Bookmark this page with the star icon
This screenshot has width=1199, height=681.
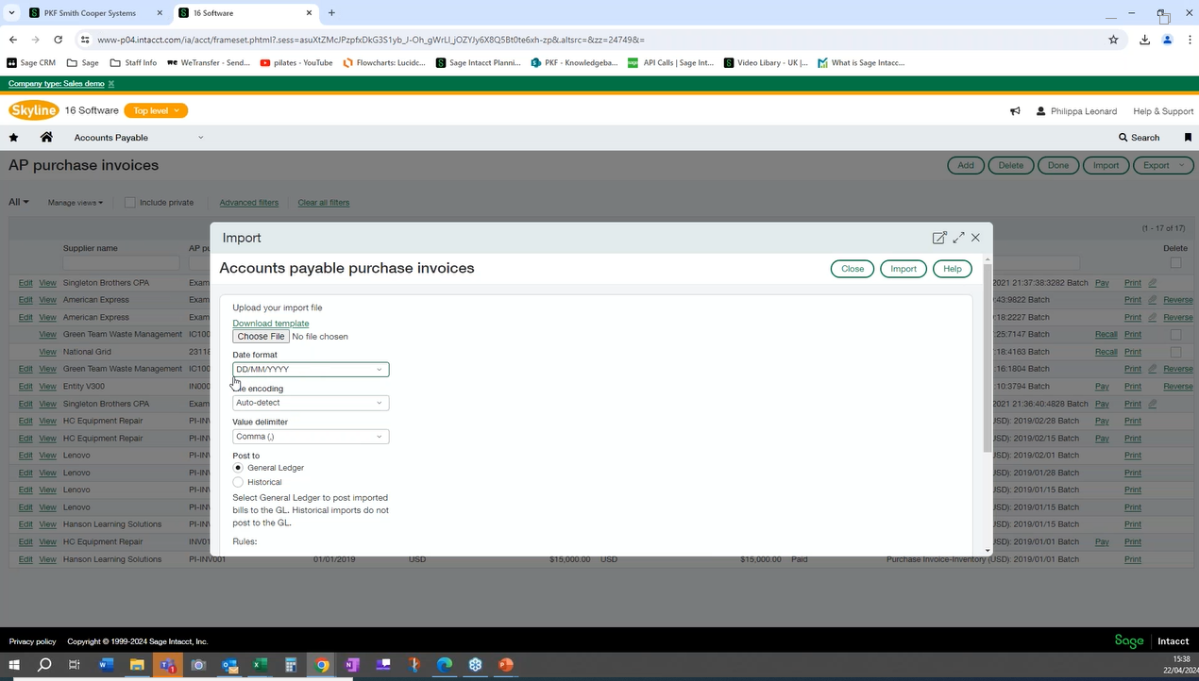pos(1113,40)
